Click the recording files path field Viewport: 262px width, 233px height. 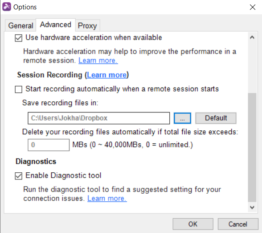99,118
